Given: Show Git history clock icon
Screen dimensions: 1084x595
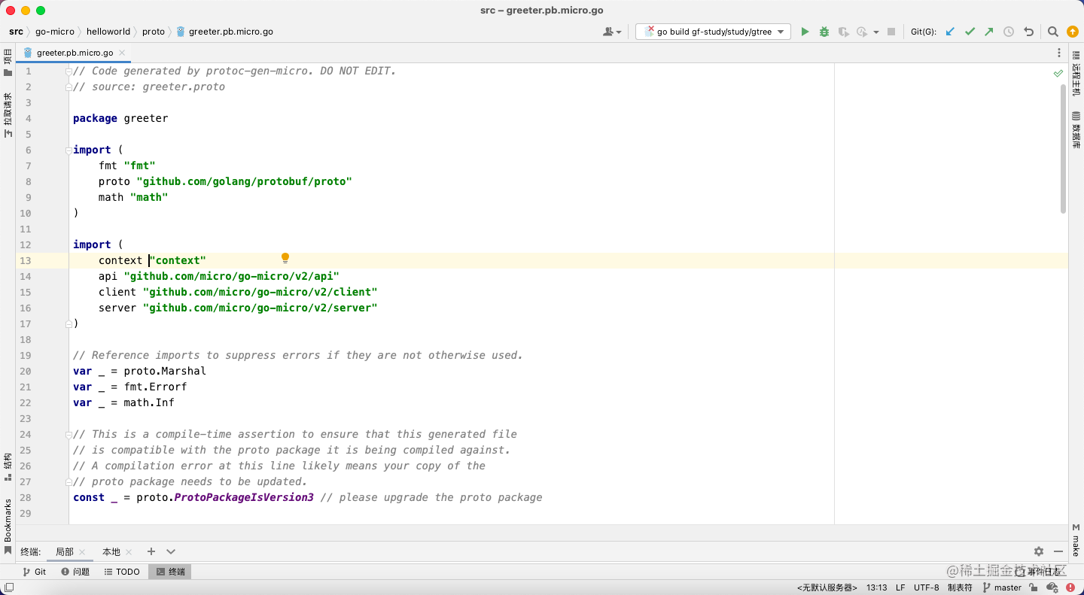Looking at the screenshot, I should 1009,32.
